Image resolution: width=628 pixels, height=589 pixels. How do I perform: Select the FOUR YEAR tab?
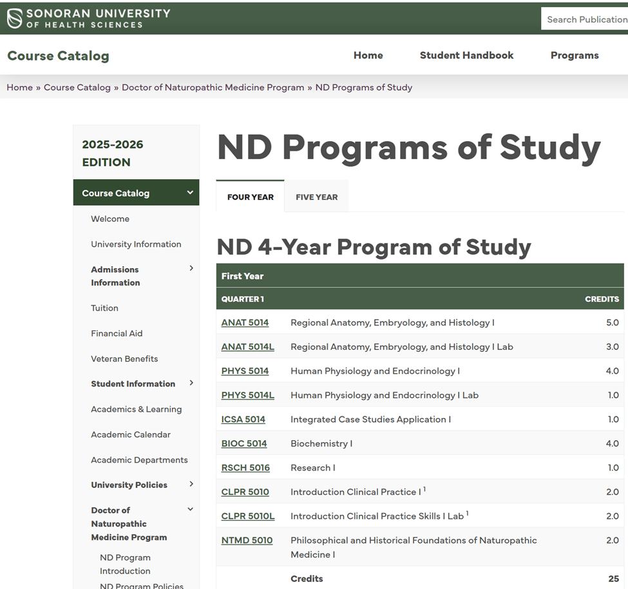pyautogui.click(x=251, y=197)
